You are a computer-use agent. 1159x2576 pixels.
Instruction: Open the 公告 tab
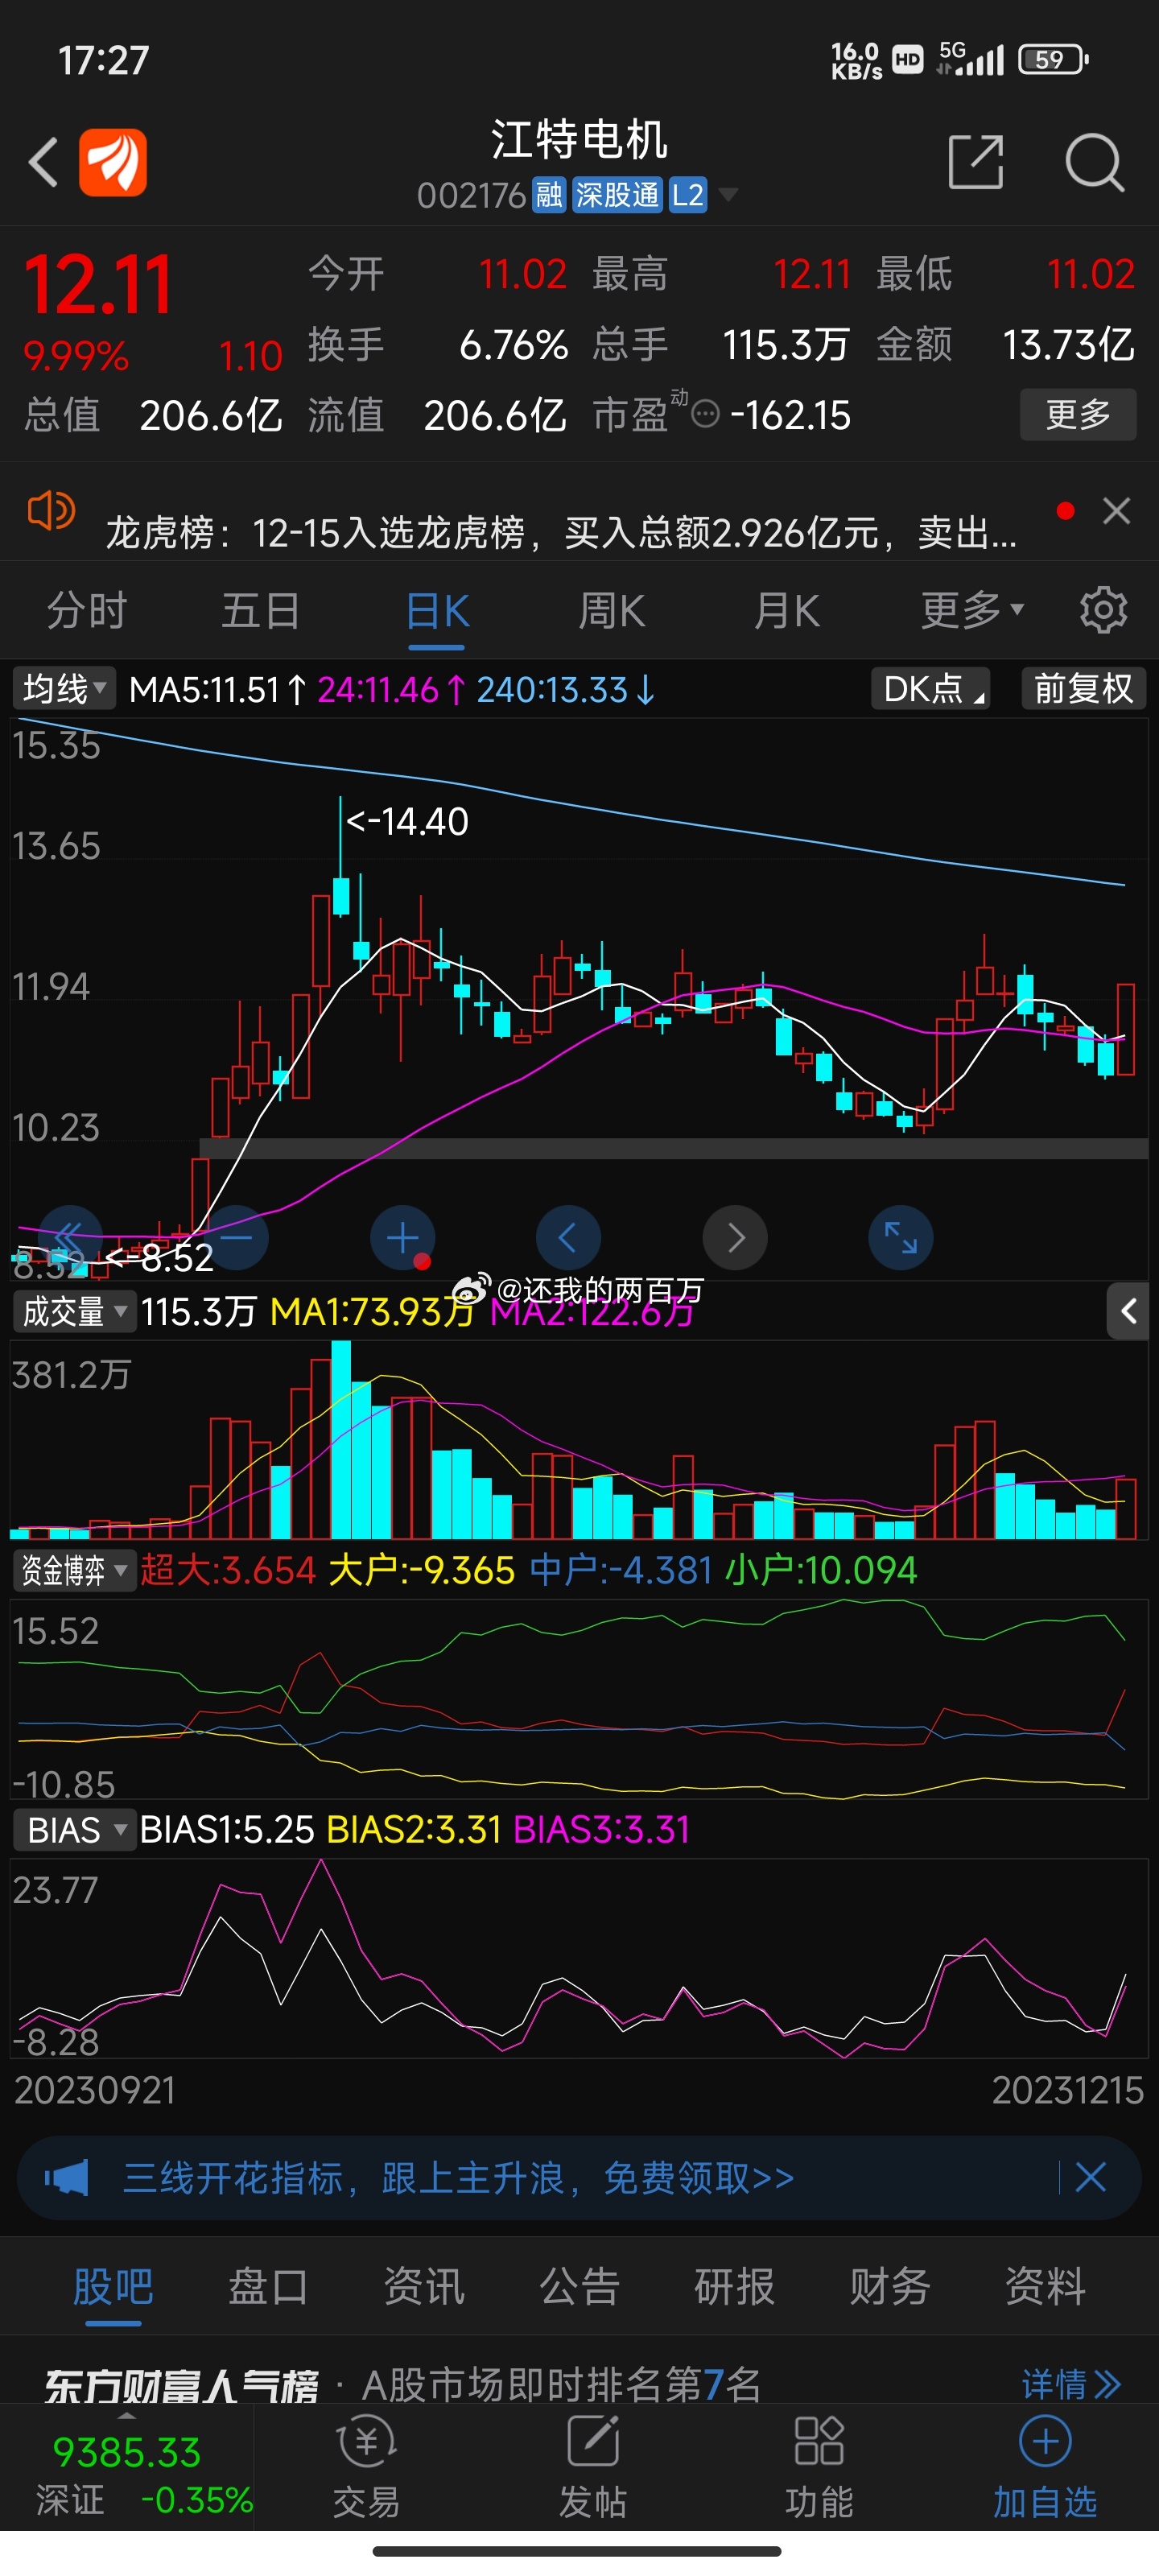tap(580, 2286)
